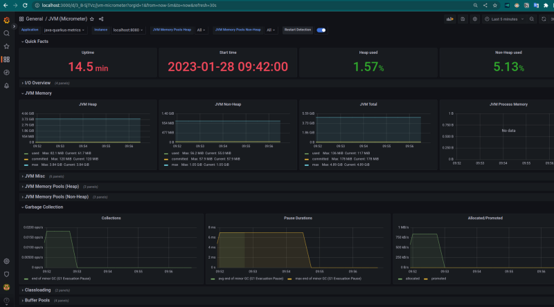Open browser extensions puzzle icon
Image resolution: width=554 pixels, height=307 pixels.
point(546,6)
